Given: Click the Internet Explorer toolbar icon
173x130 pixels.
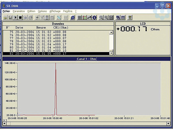Looking at the screenshot, I should tap(73, 17).
